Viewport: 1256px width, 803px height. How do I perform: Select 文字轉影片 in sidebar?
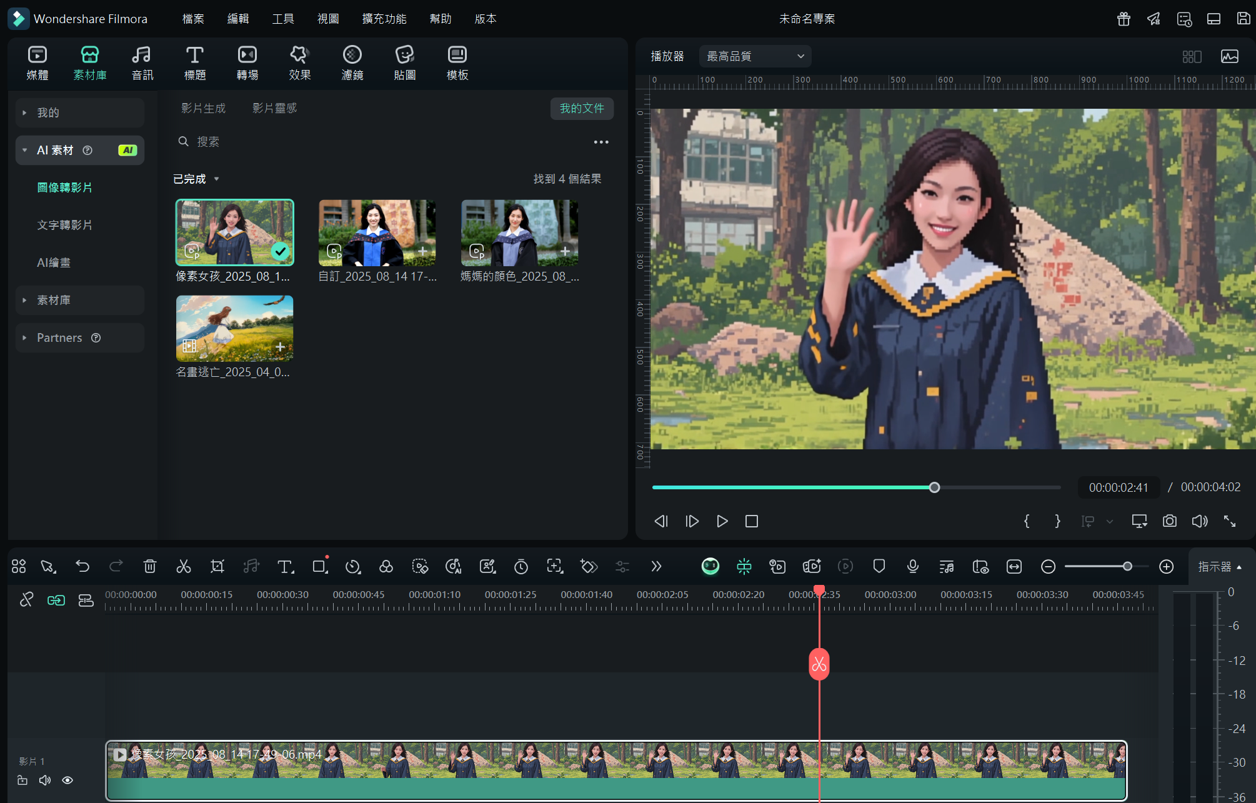coord(65,226)
